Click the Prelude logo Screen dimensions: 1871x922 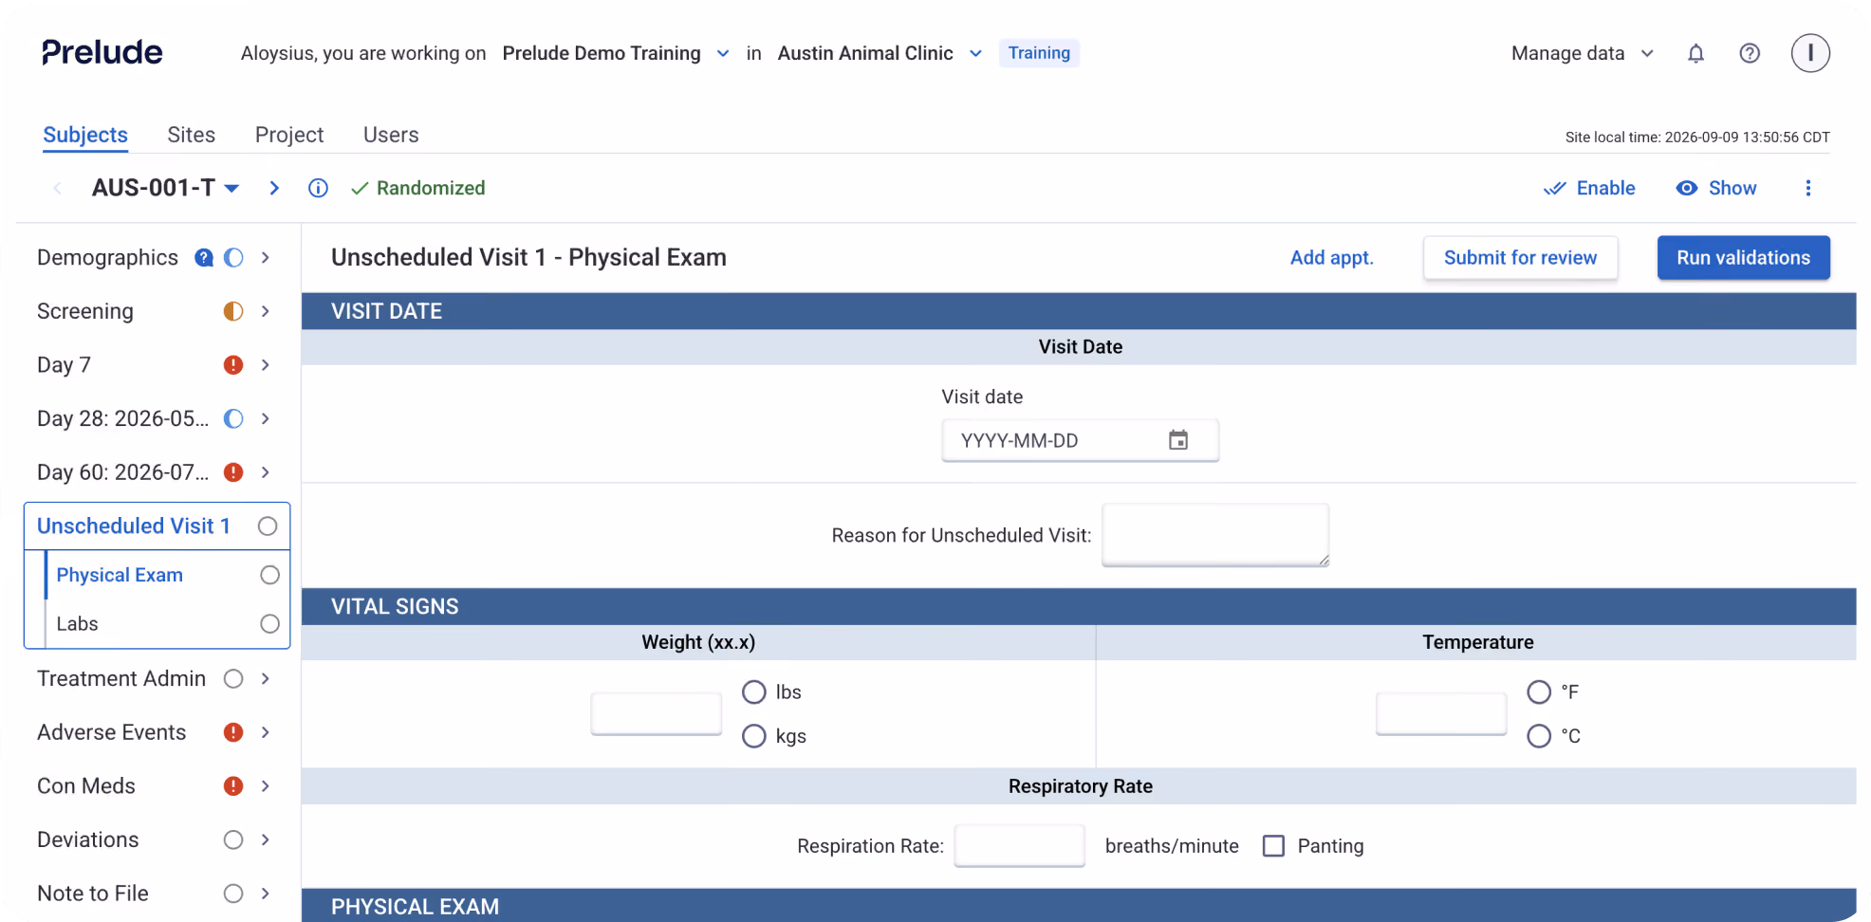[102, 52]
